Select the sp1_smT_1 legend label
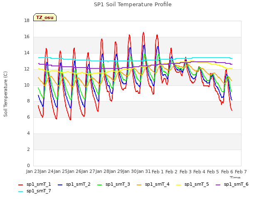The image size is (266, 199). coord(39,184)
